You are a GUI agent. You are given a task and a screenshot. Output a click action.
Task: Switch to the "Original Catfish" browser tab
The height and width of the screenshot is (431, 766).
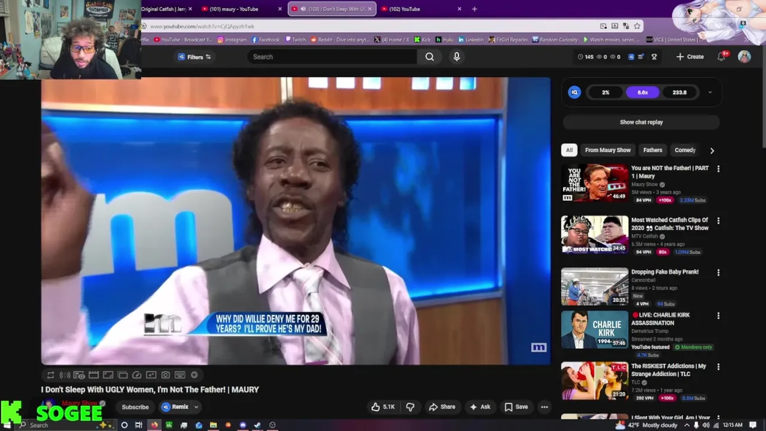(163, 9)
